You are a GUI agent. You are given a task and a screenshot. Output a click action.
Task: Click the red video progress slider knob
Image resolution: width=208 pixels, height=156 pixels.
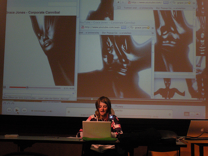coord(27,87)
